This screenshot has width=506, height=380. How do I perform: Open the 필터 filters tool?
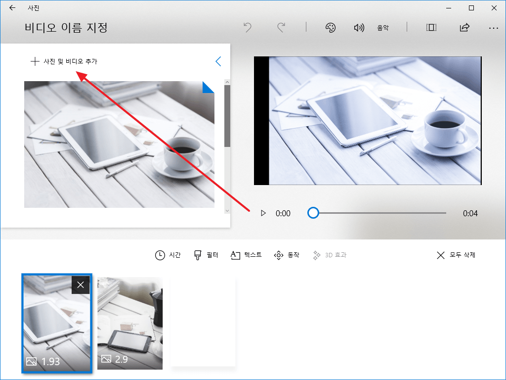coord(206,255)
